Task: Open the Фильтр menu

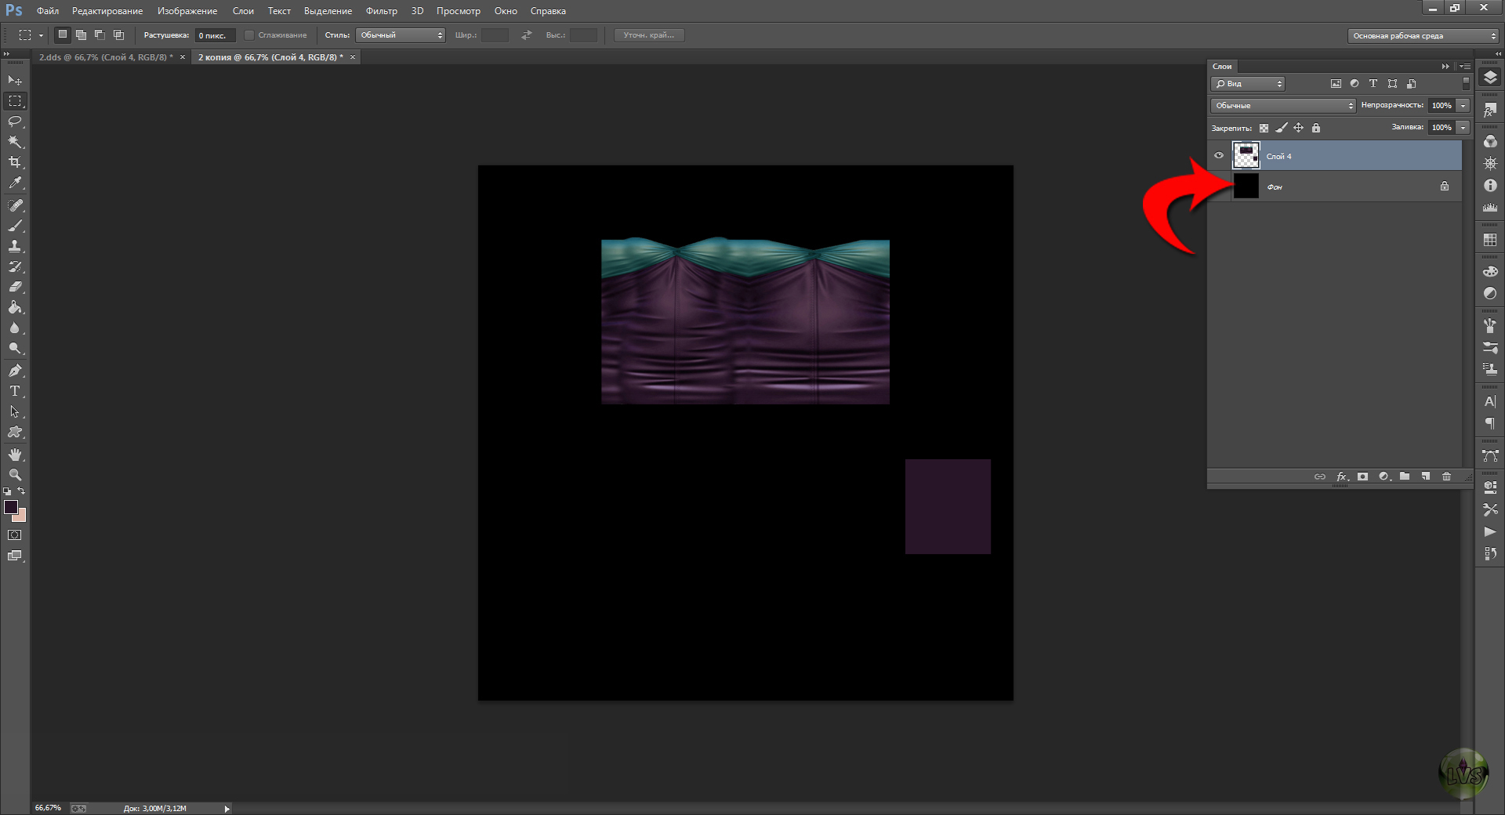Action: (382, 11)
